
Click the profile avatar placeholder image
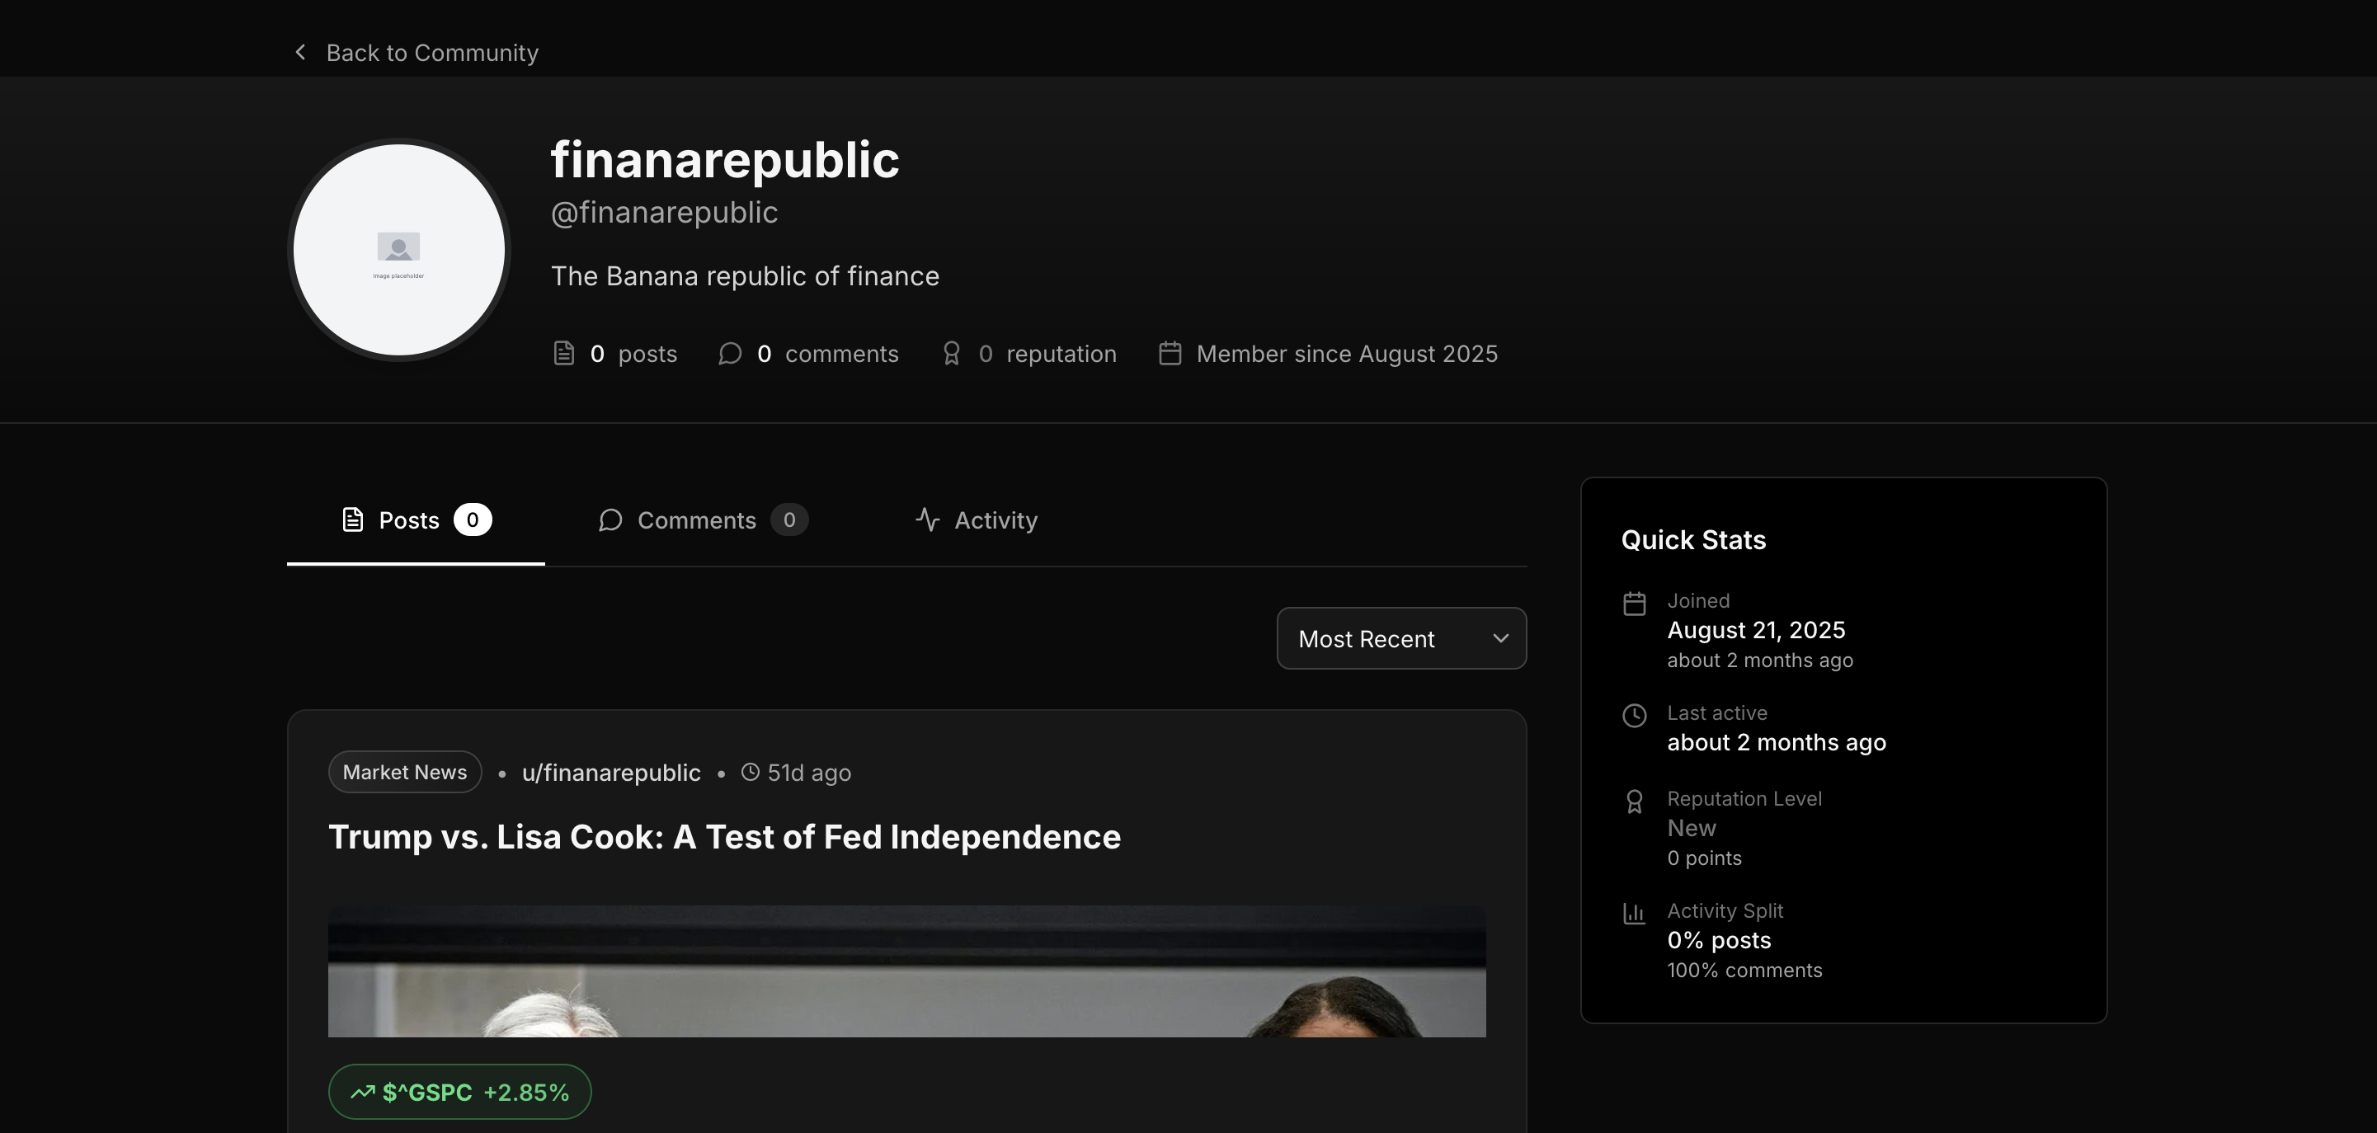click(398, 249)
